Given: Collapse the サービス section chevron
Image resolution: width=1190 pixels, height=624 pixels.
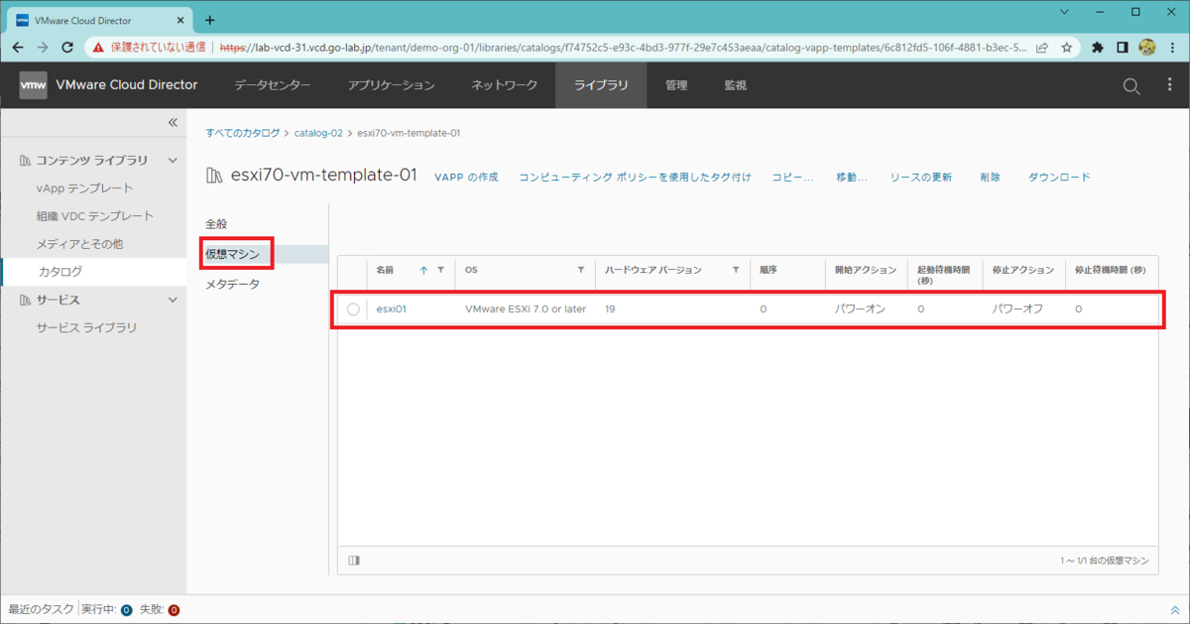Looking at the screenshot, I should (x=173, y=300).
